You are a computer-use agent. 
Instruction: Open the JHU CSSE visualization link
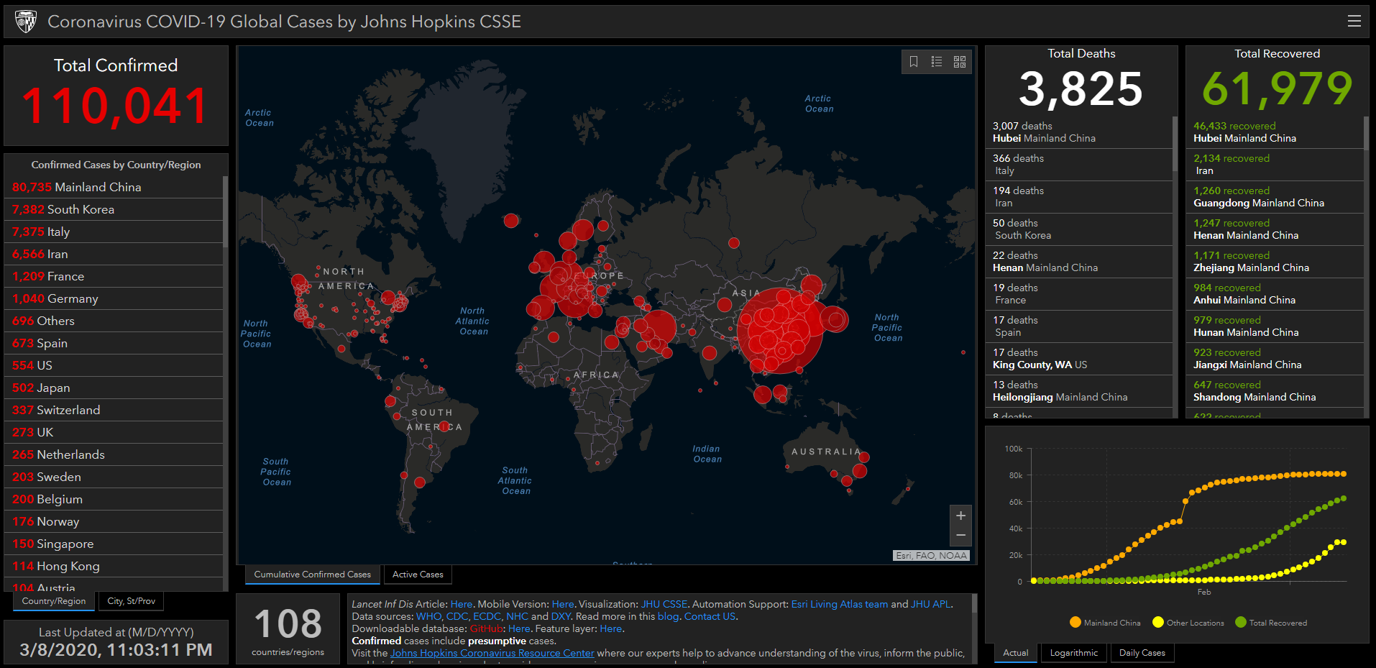[664, 604]
